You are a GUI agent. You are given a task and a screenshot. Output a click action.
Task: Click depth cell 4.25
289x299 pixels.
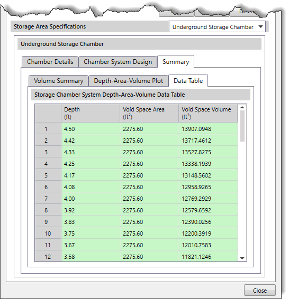pos(91,164)
